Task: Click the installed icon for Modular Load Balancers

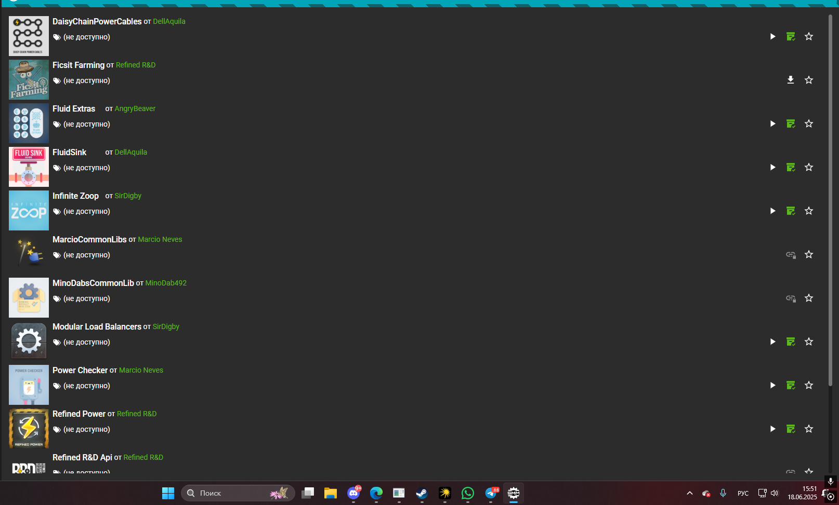Action: point(791,342)
